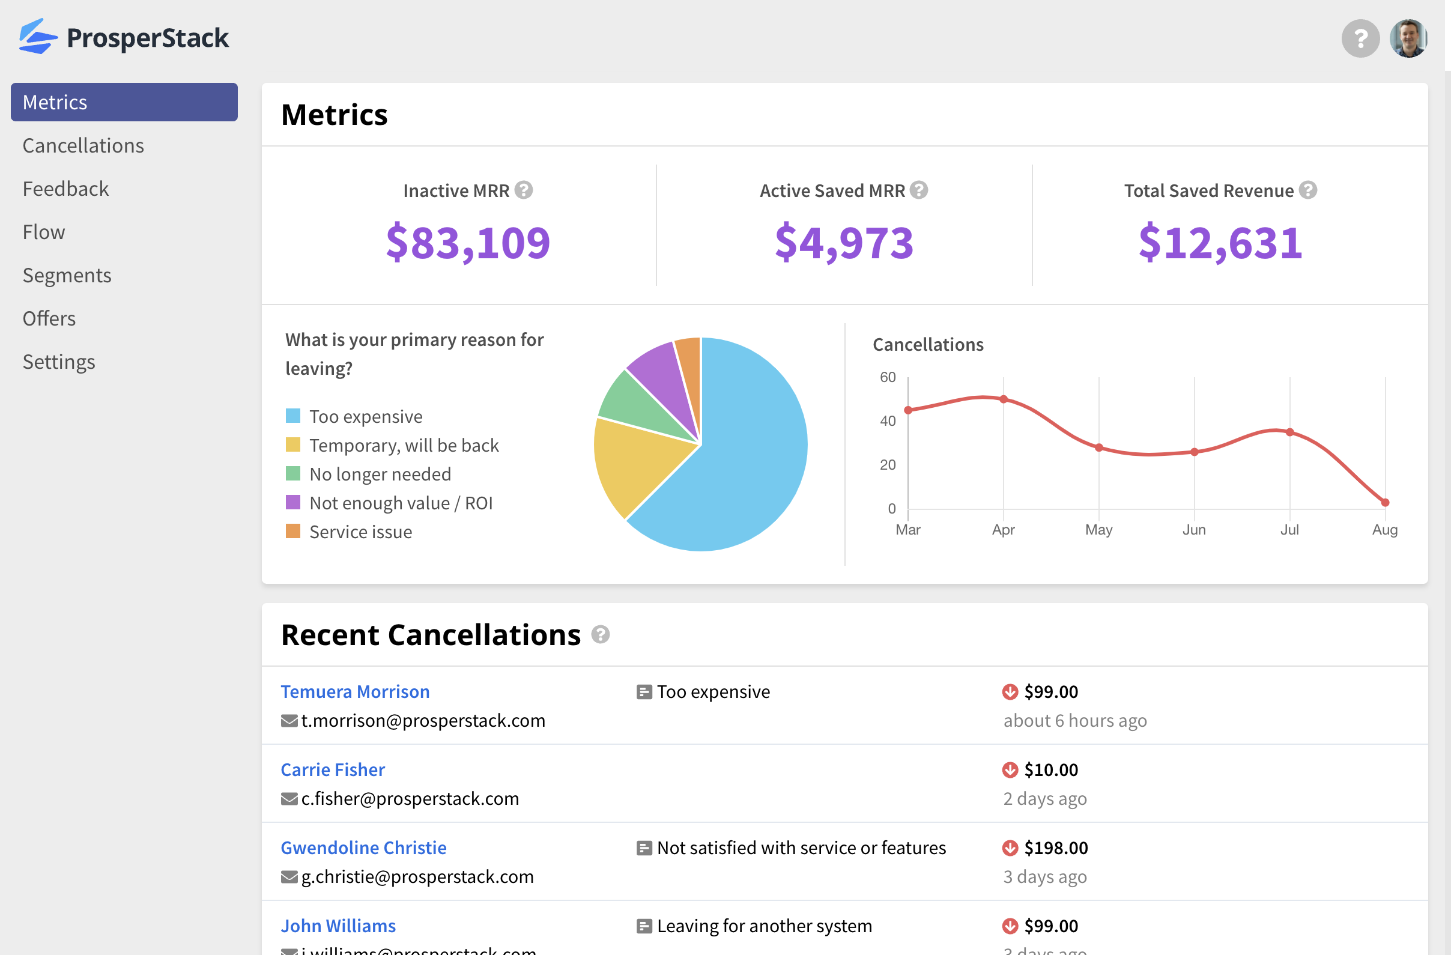Image resolution: width=1451 pixels, height=955 pixels.
Task: Navigate to the Offers page
Action: [x=49, y=318]
